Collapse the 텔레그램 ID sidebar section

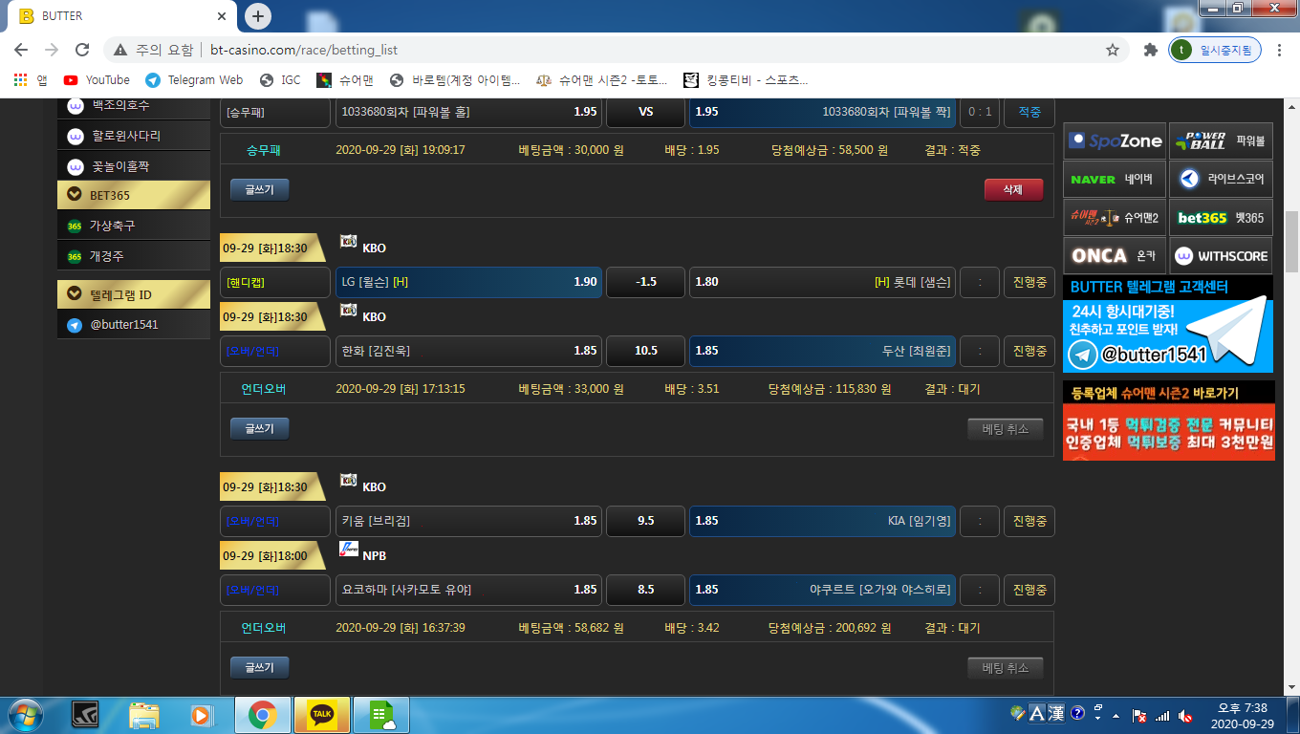(134, 294)
